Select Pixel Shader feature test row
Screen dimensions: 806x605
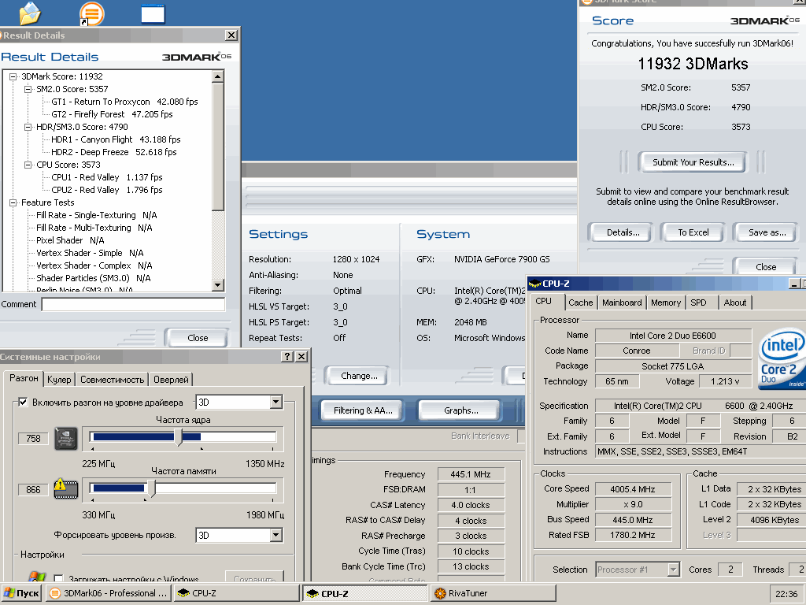pyautogui.click(x=70, y=240)
